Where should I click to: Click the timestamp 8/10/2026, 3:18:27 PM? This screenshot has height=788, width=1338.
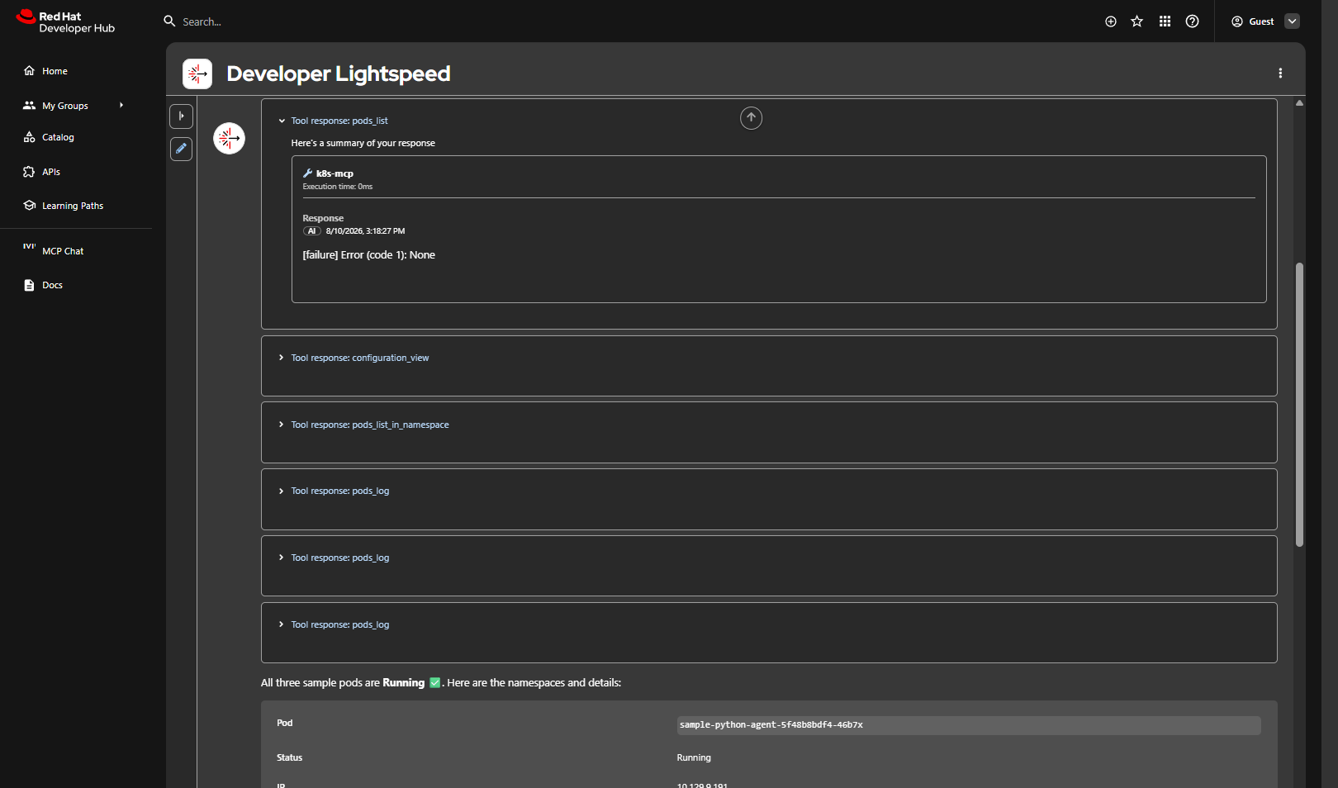point(365,231)
